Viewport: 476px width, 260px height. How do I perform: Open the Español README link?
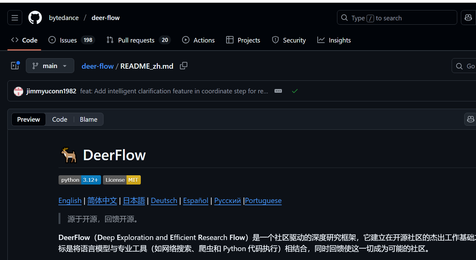coord(196,201)
